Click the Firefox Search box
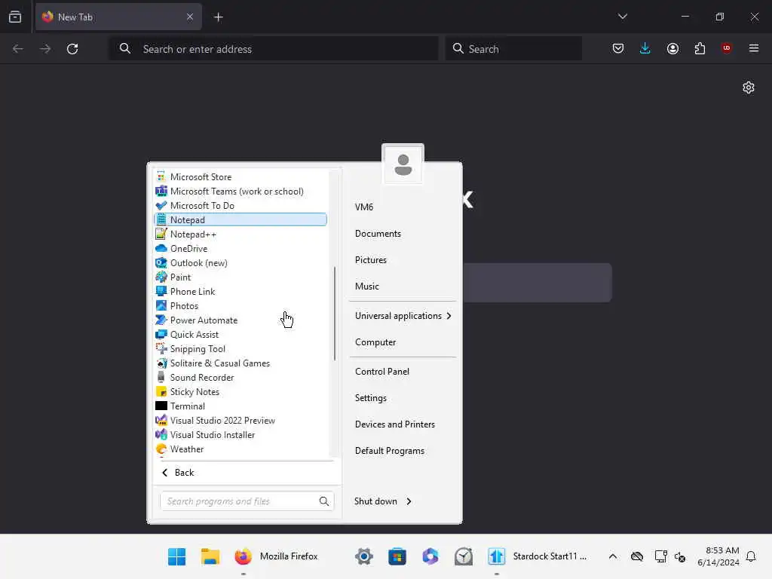Viewport: 772px width, 579px height. [513, 49]
